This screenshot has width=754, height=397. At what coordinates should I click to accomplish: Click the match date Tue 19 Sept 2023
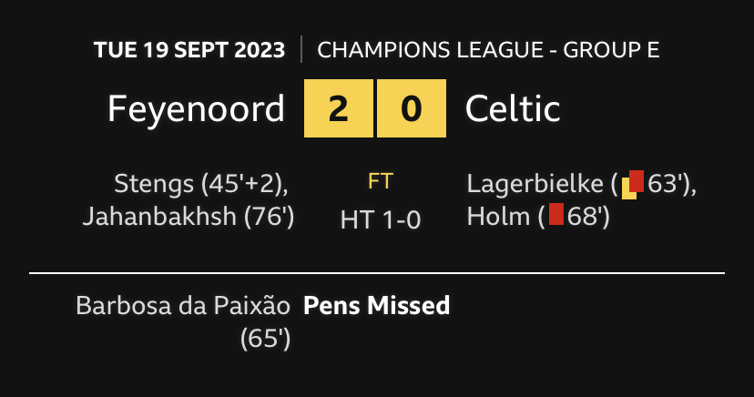point(188,49)
